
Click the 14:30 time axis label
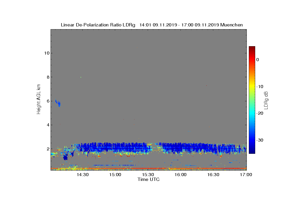click(83, 175)
